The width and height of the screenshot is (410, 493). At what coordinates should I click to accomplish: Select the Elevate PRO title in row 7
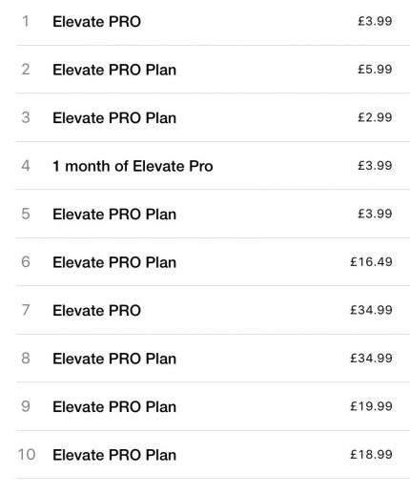96,311
